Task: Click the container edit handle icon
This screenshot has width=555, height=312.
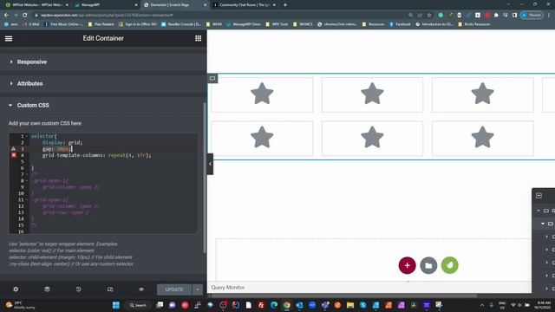Action: click(x=212, y=78)
